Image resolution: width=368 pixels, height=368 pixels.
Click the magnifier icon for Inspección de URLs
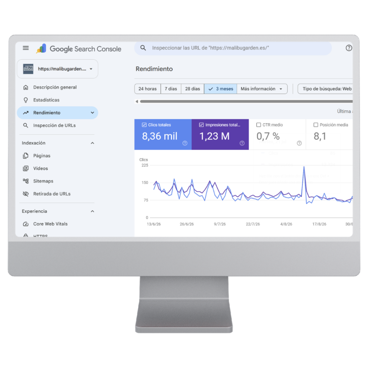[x=26, y=125]
